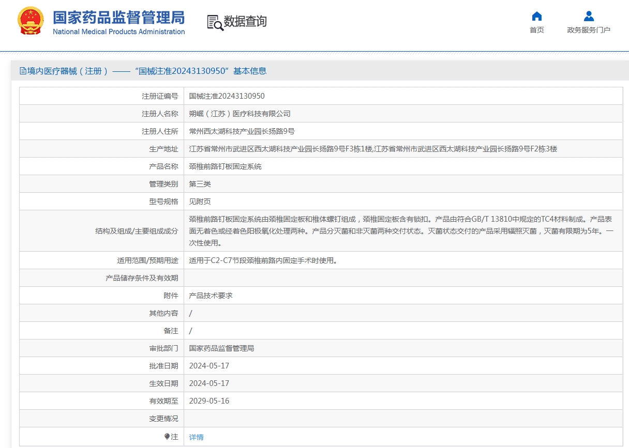Click the 见附页 model specification value
629x448 pixels.
[x=200, y=202]
